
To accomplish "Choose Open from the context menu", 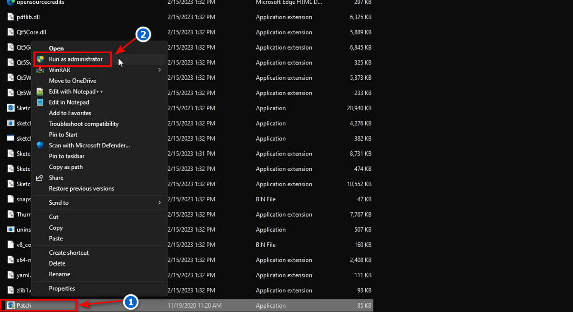I will (x=56, y=48).
